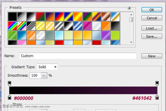Screen dimensions: 166x111
Task: Click the presets scrollbar down arrow
Action: pos(131,42)
